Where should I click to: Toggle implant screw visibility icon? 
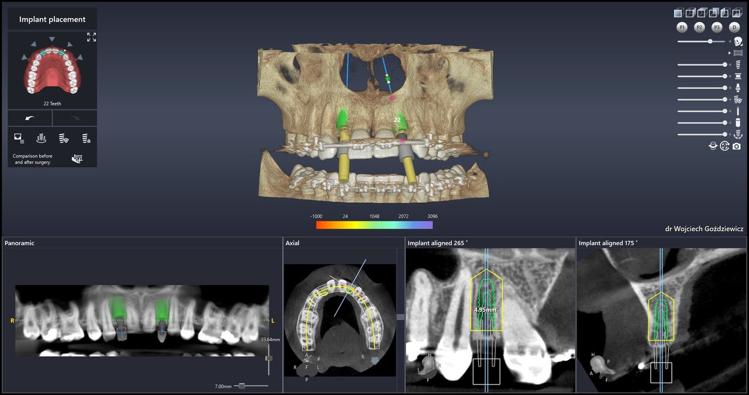coord(738,65)
